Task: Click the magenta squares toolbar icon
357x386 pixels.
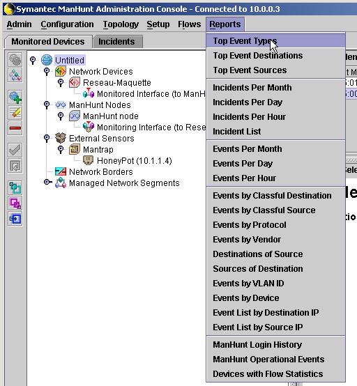Action: point(15,203)
